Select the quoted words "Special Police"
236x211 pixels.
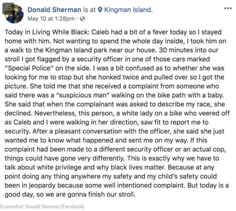29,68
